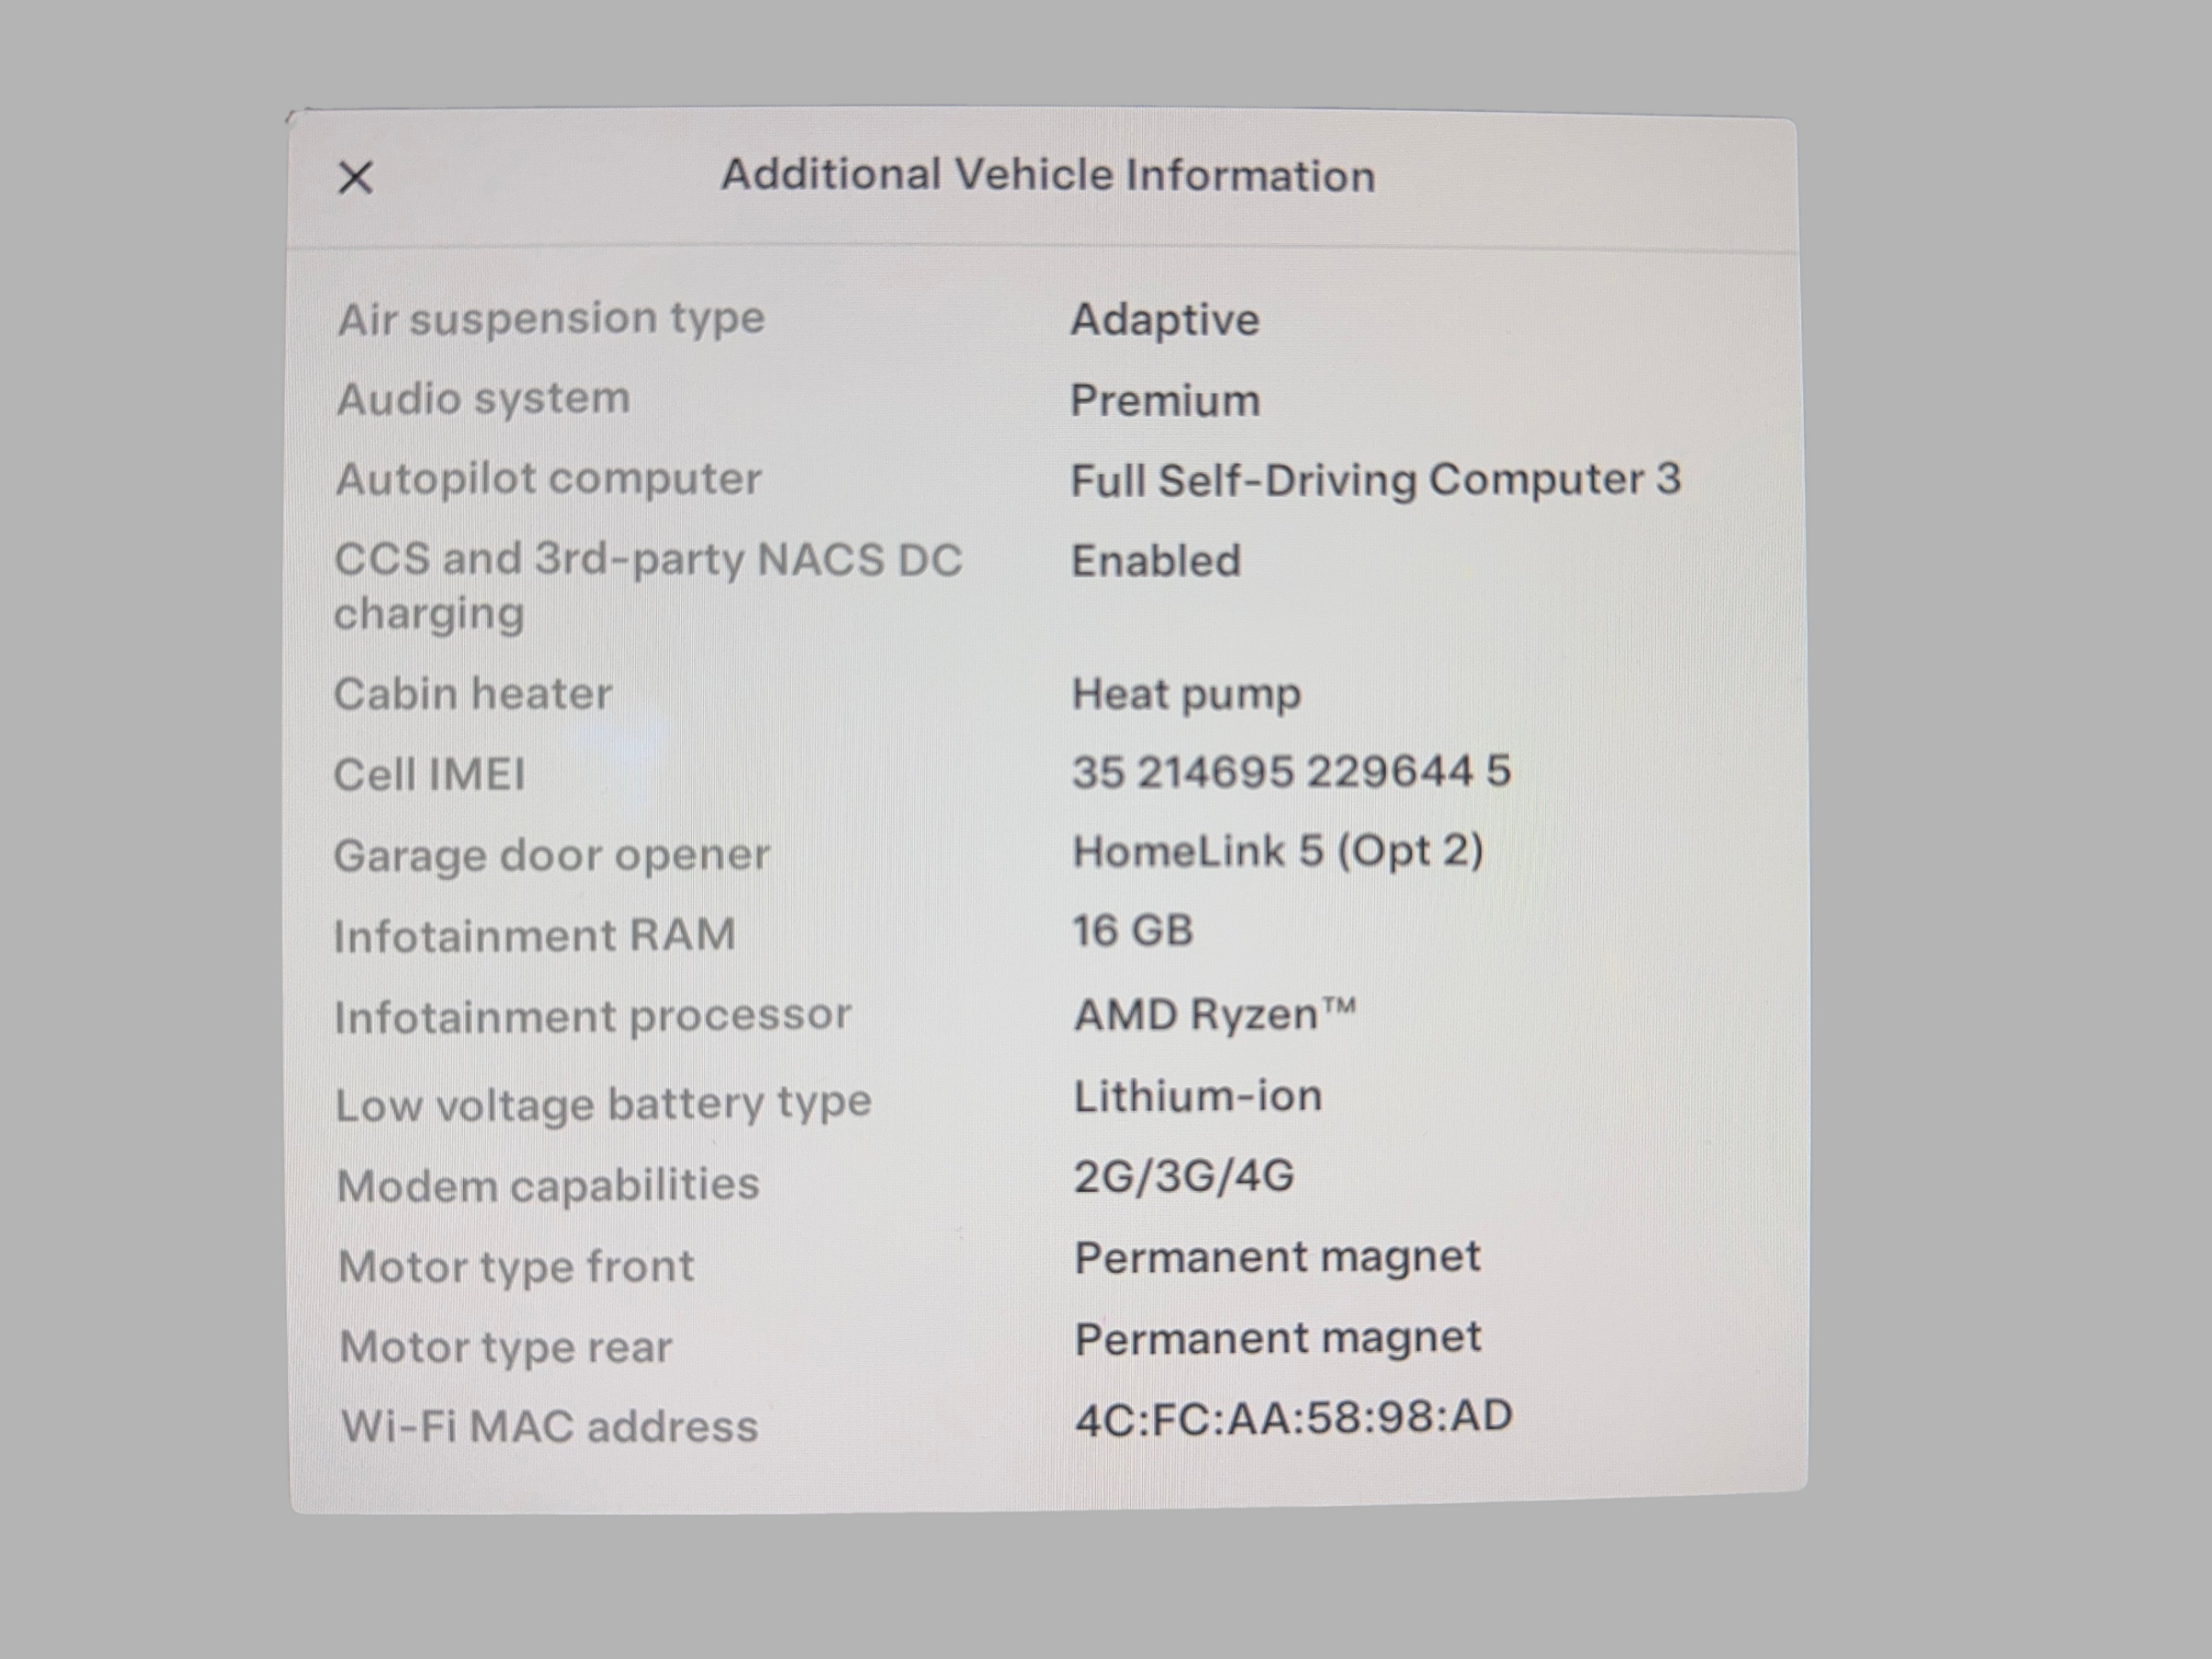Screen dimensions: 2212x1659
Task: Close the Additional Vehicle Information dialog
Action: pyautogui.click(x=355, y=179)
